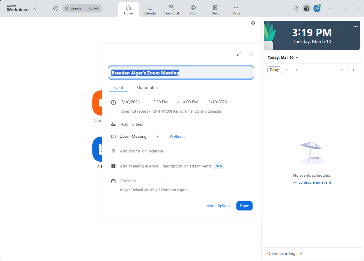Open meeting Settings next to Zoom Meeting
The image size is (364, 261).
pos(177,137)
